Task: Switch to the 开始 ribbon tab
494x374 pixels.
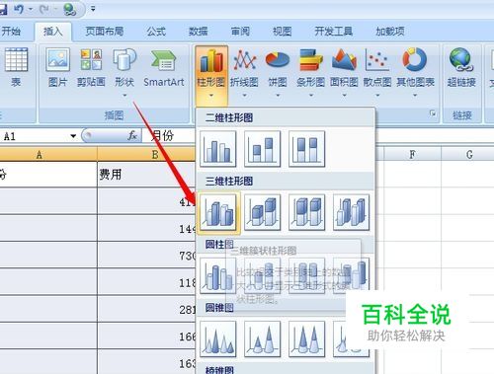Action: tap(11, 32)
